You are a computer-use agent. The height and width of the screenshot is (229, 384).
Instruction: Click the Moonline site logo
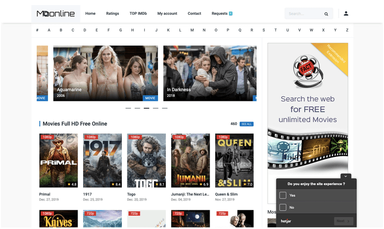(56, 13)
